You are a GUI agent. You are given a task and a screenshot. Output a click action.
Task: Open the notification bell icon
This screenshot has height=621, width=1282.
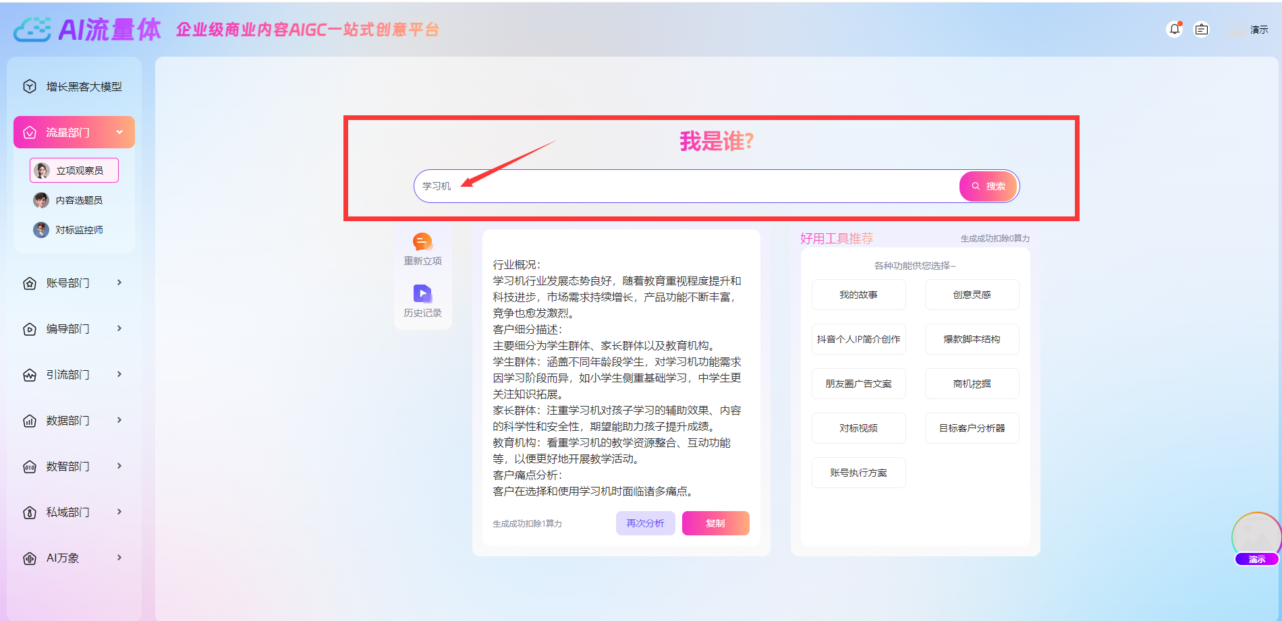point(1174,29)
